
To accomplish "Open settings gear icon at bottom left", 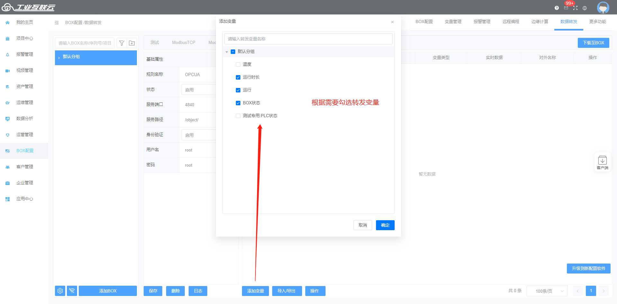I will 60,291.
